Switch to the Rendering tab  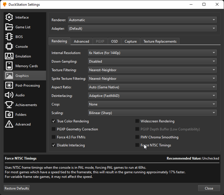click(59, 41)
